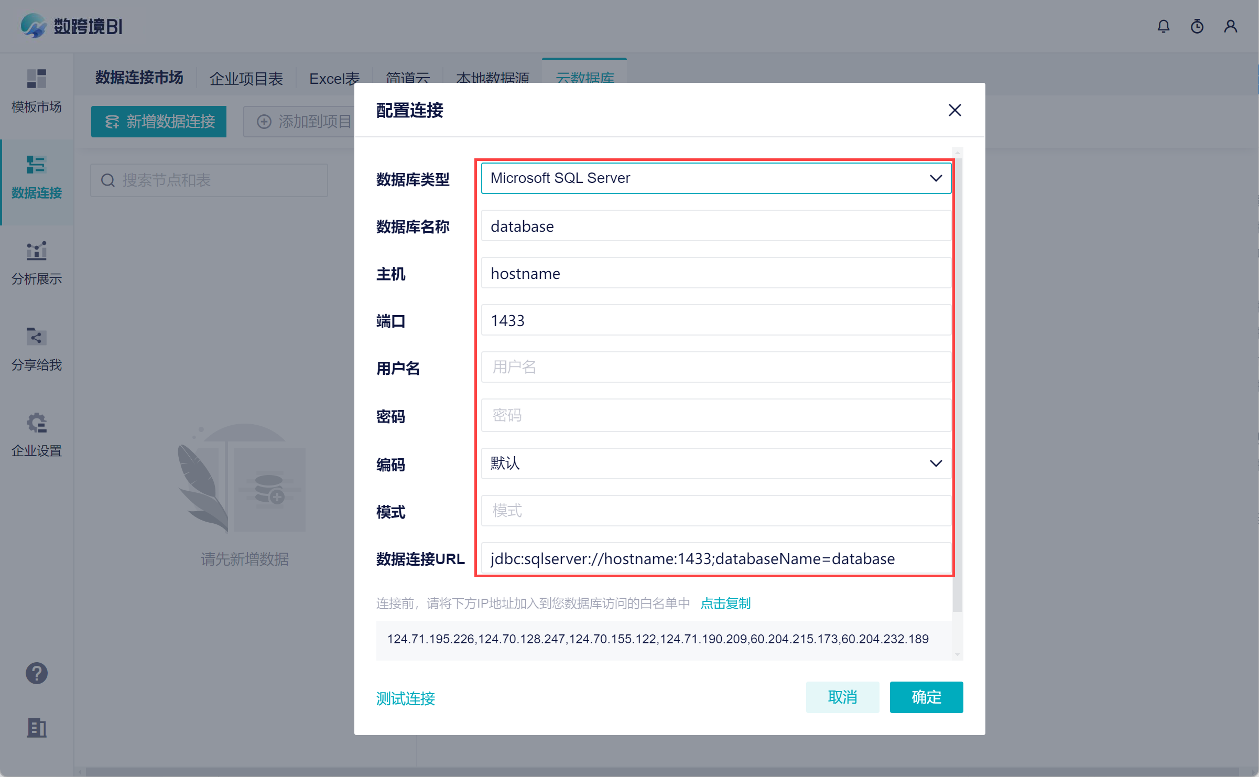Click the enterprise building icon at bottom
Viewport: 1259px width, 777px height.
(x=37, y=727)
